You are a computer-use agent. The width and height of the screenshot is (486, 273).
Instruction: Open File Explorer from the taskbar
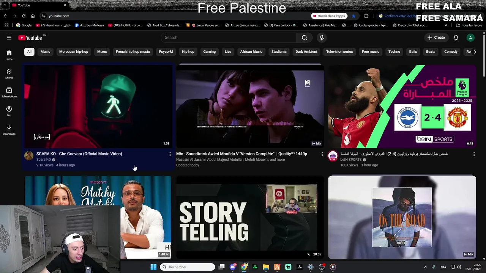tap(266, 267)
